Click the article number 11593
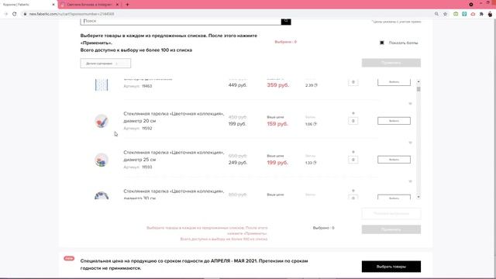The width and height of the screenshot is (496, 279). pyautogui.click(x=147, y=167)
